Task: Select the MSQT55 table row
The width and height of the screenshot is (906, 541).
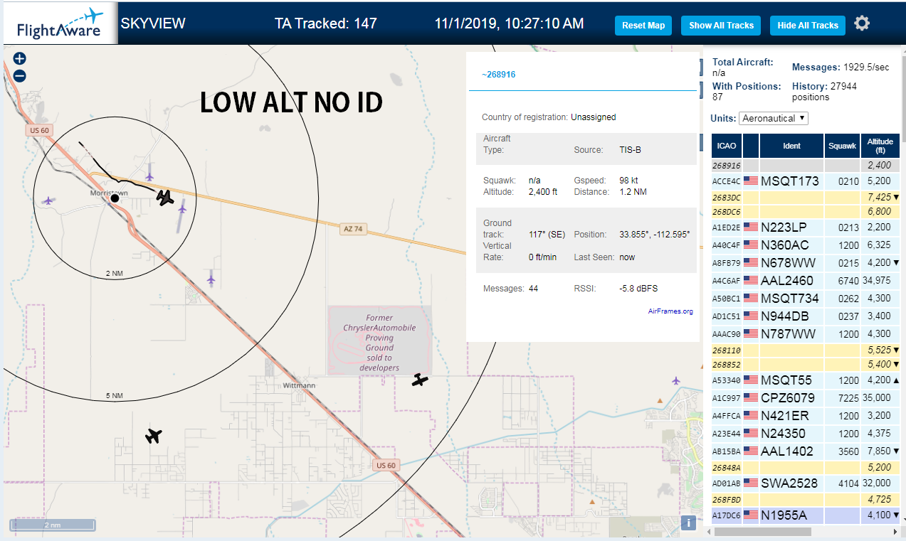Action: 806,380
